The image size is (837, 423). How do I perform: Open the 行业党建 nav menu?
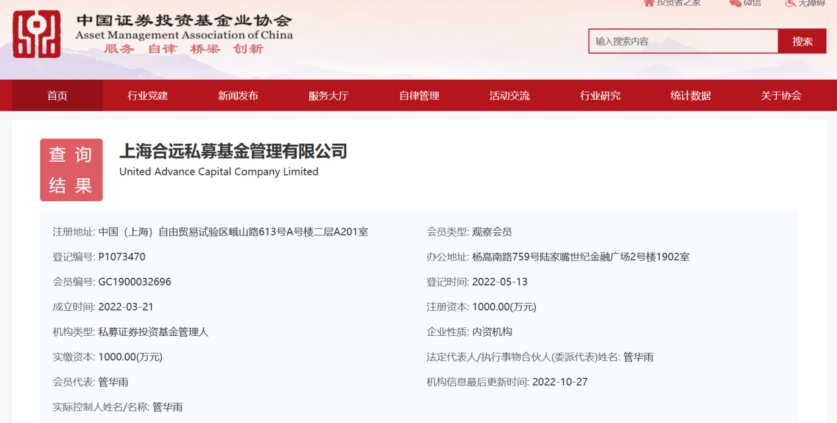148,96
